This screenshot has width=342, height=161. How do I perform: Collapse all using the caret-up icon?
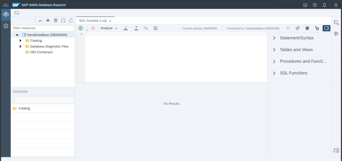coord(40,20)
